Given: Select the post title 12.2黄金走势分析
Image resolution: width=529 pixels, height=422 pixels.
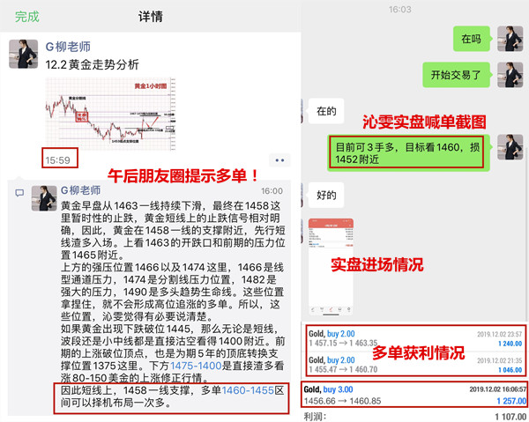Looking at the screenshot, I should coord(92,64).
